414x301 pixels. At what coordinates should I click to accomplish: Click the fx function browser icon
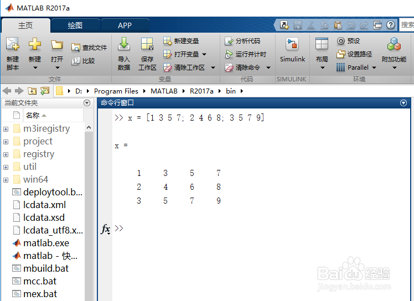[x=106, y=229]
